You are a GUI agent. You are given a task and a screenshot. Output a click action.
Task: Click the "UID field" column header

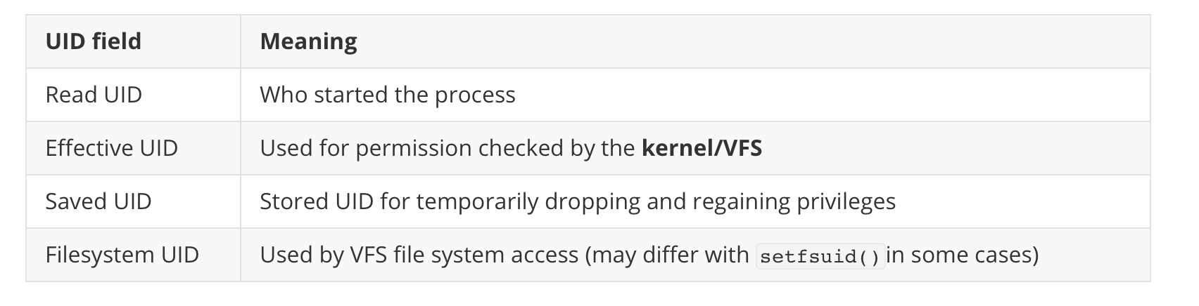coord(94,41)
